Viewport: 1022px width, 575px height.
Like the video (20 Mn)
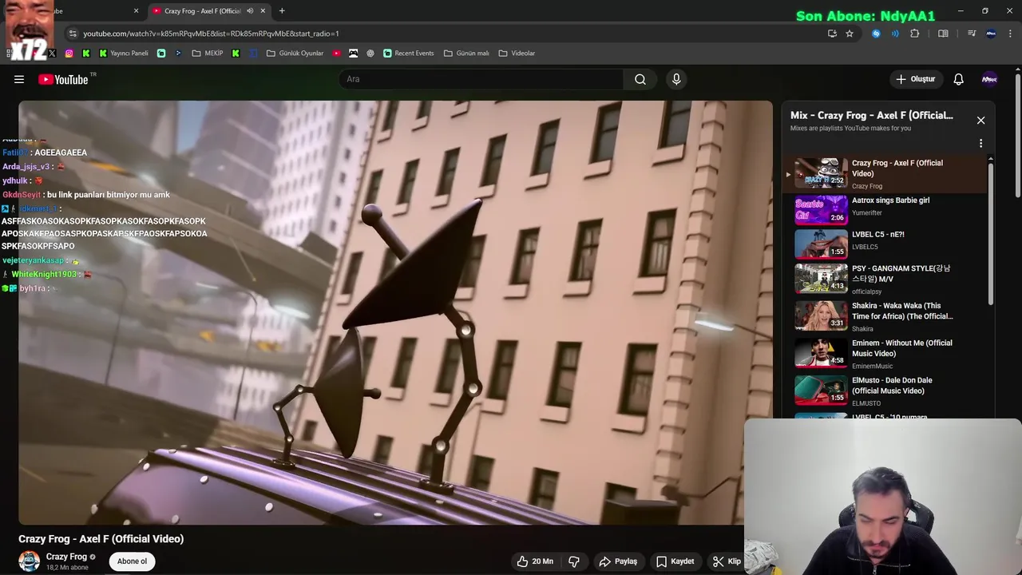tap(534, 561)
